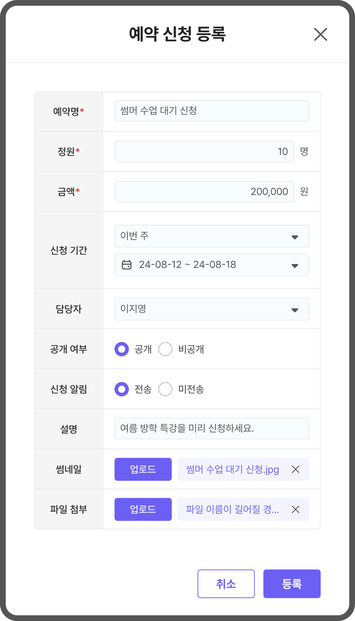Select the 비공개 radio option
Viewport: 355px width, 621px height.
point(165,349)
